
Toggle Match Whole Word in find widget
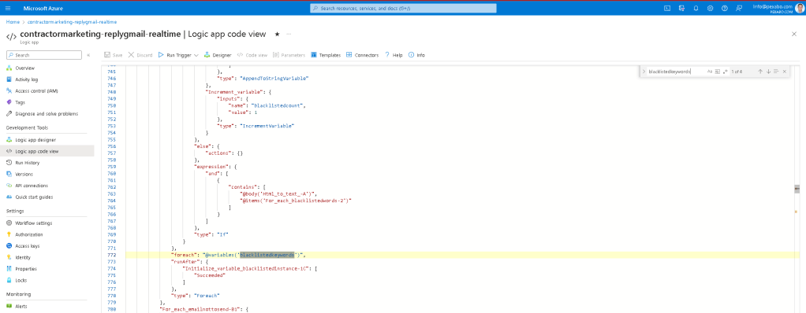[x=718, y=72]
